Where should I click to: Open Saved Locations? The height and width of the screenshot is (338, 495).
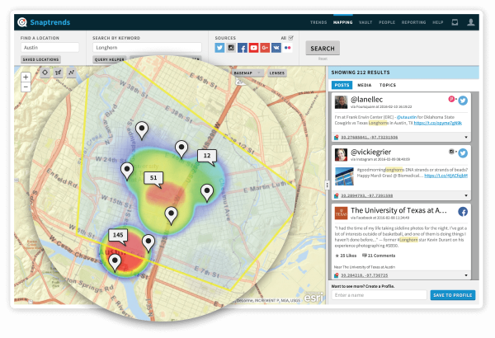[40, 59]
